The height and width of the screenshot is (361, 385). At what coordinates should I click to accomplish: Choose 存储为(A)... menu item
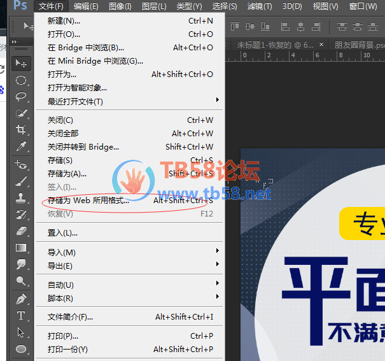tap(129, 174)
